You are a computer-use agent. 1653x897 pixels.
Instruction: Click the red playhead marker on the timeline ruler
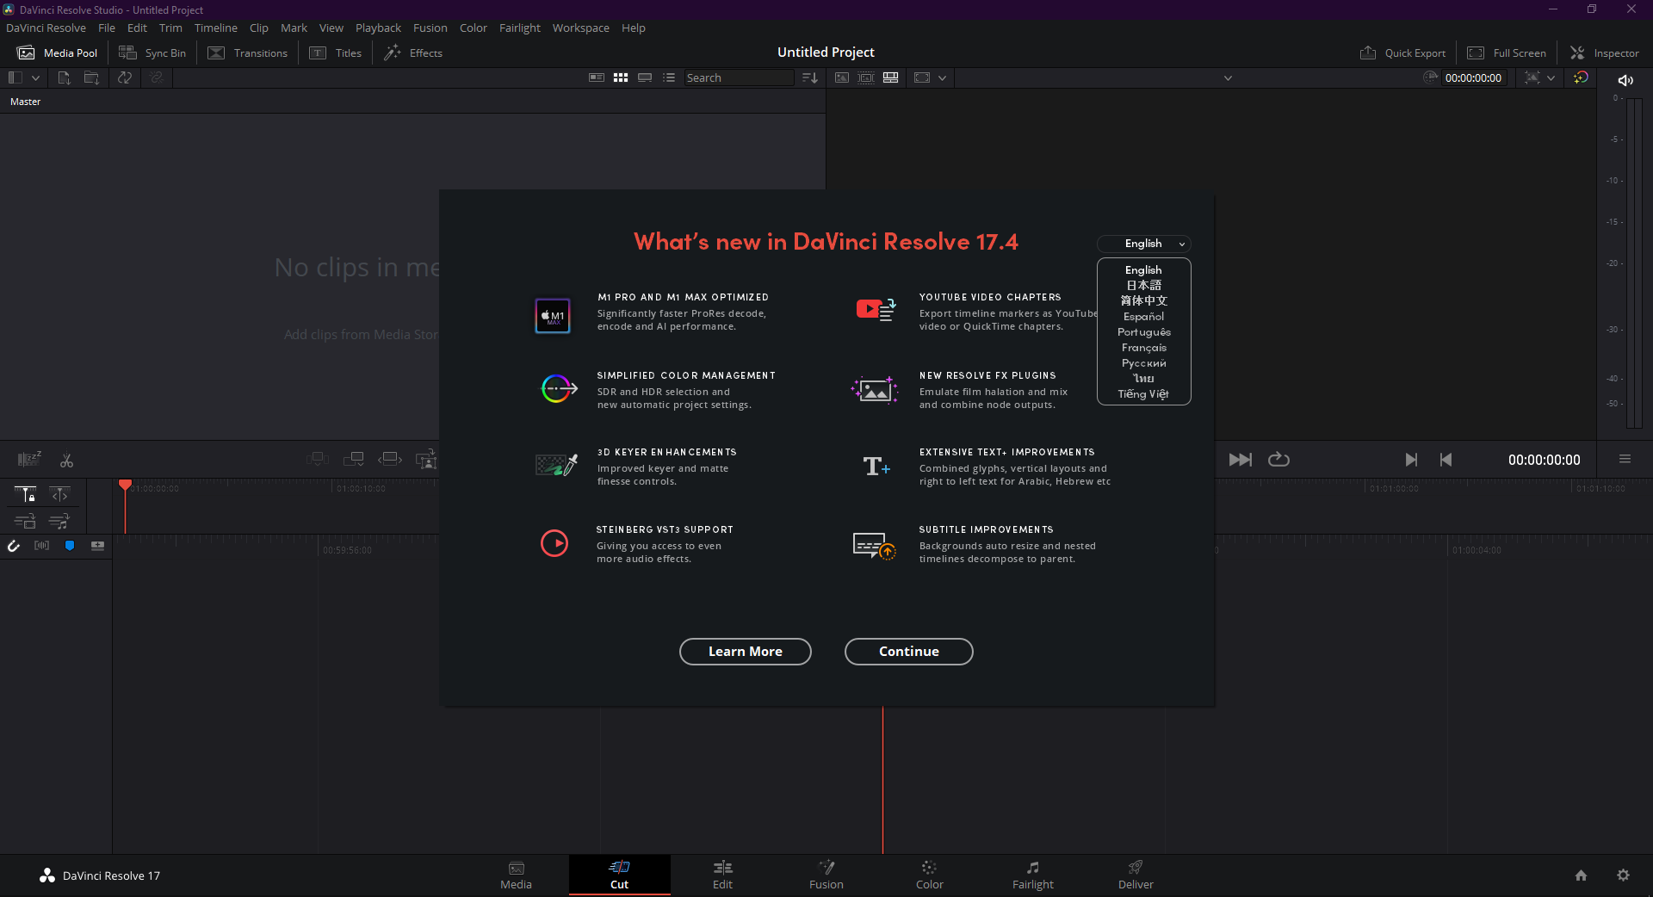125,486
